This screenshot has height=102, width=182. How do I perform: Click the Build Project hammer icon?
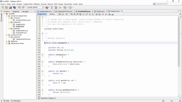tap(52, 7)
